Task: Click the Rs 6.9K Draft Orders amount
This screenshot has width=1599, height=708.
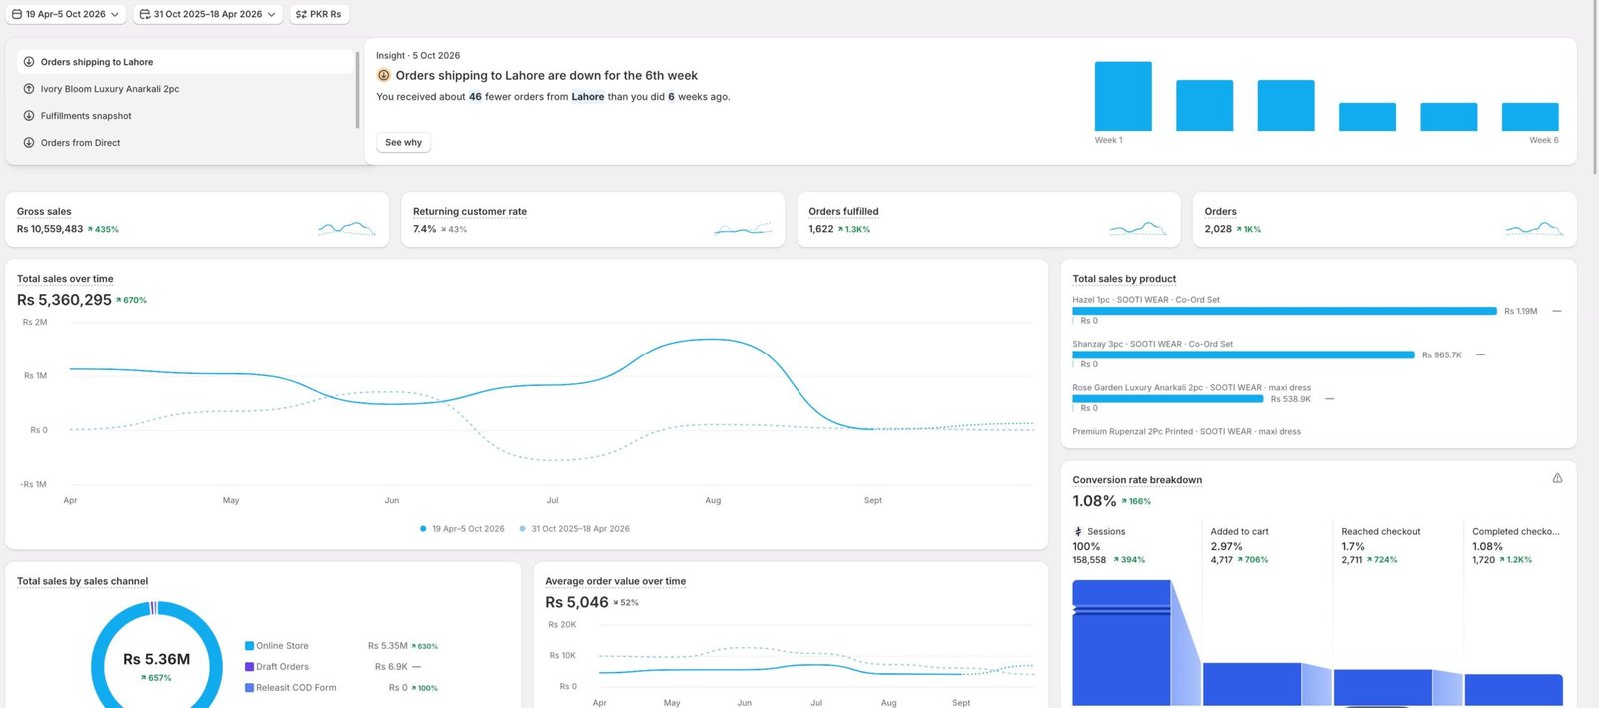Action: 391,667
